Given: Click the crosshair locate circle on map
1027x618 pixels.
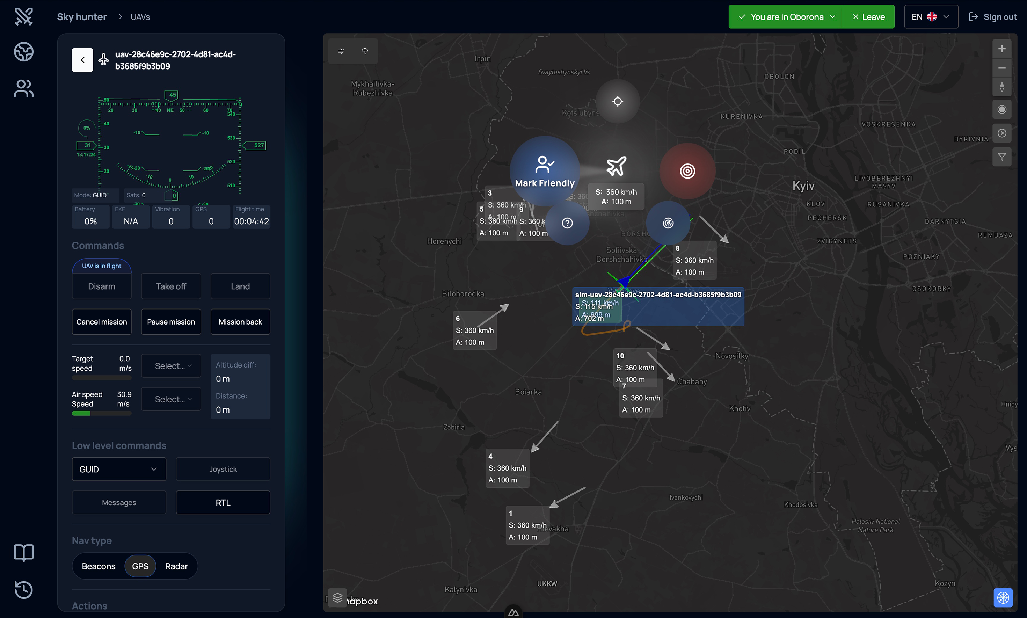Looking at the screenshot, I should [x=617, y=101].
